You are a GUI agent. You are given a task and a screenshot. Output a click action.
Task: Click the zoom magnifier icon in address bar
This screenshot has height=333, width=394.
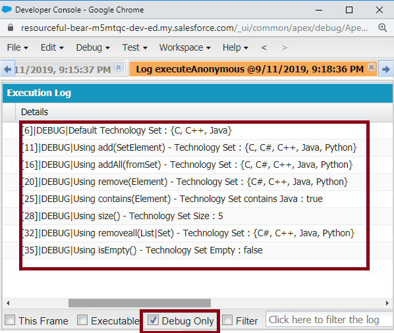coord(382,28)
